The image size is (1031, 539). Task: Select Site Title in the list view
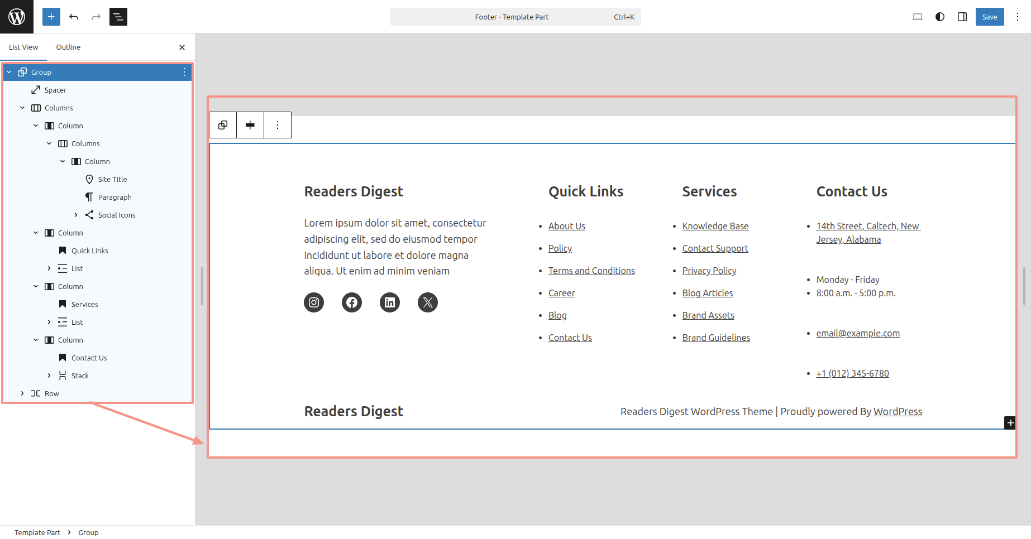coord(112,179)
